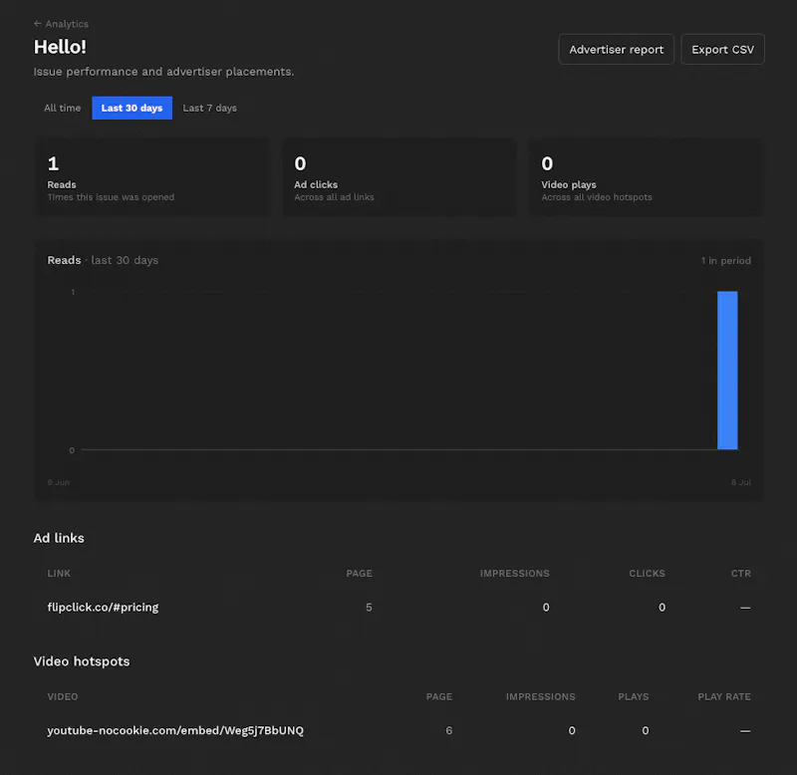Click the 'Video hotspots' section heading
Screen dimensions: 797x775
[x=82, y=661]
